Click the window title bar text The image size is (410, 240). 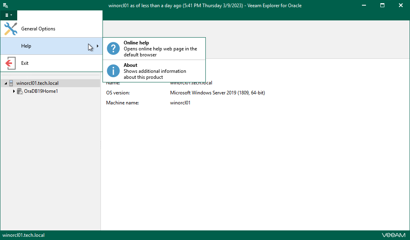[x=205, y=6]
